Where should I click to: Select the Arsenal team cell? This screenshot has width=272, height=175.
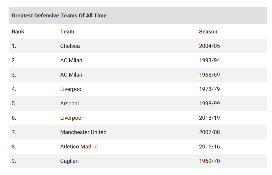pyautogui.click(x=69, y=103)
